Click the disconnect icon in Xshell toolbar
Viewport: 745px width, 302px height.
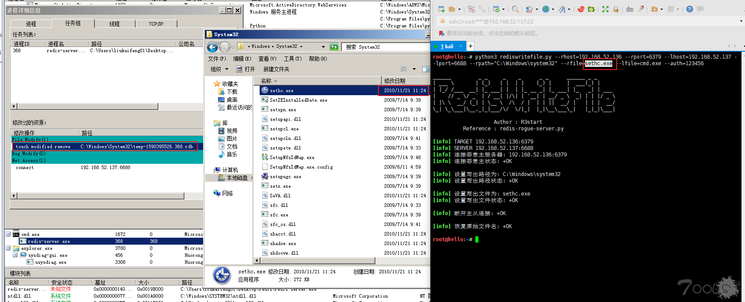tap(471, 9)
